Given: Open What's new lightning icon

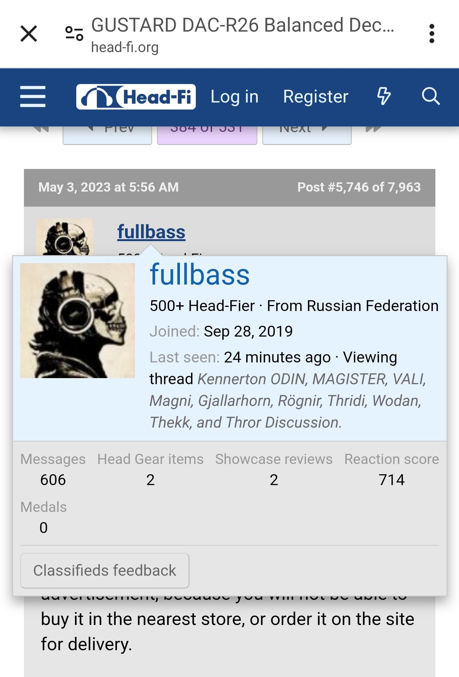Looking at the screenshot, I should (384, 96).
